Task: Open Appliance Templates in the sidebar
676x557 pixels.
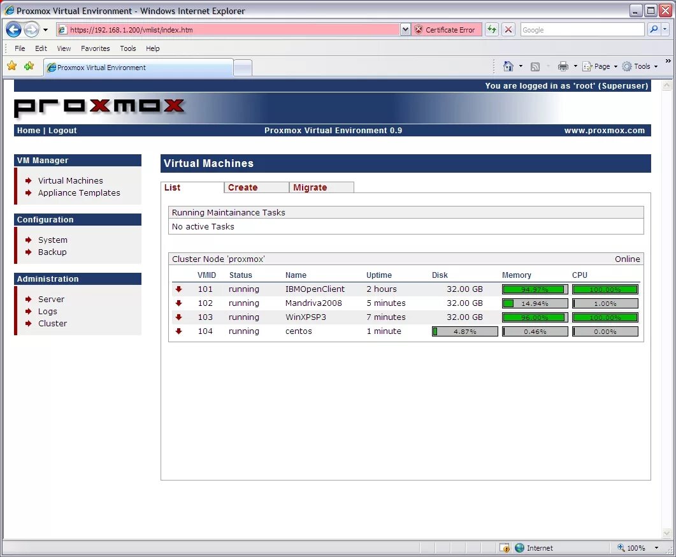Action: point(79,192)
